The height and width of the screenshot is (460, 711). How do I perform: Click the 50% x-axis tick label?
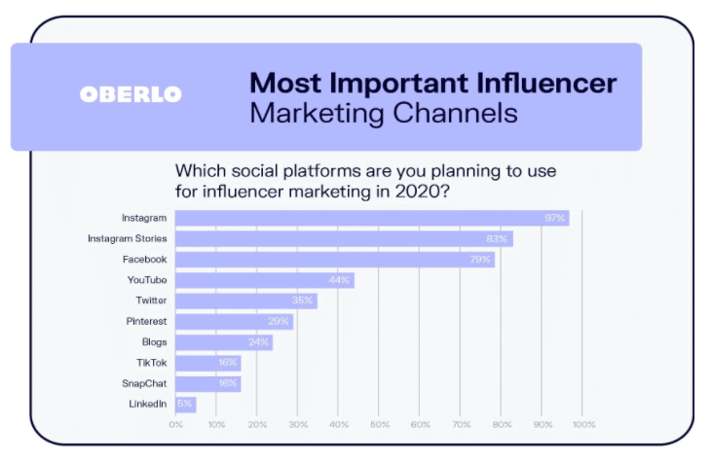pos(380,425)
